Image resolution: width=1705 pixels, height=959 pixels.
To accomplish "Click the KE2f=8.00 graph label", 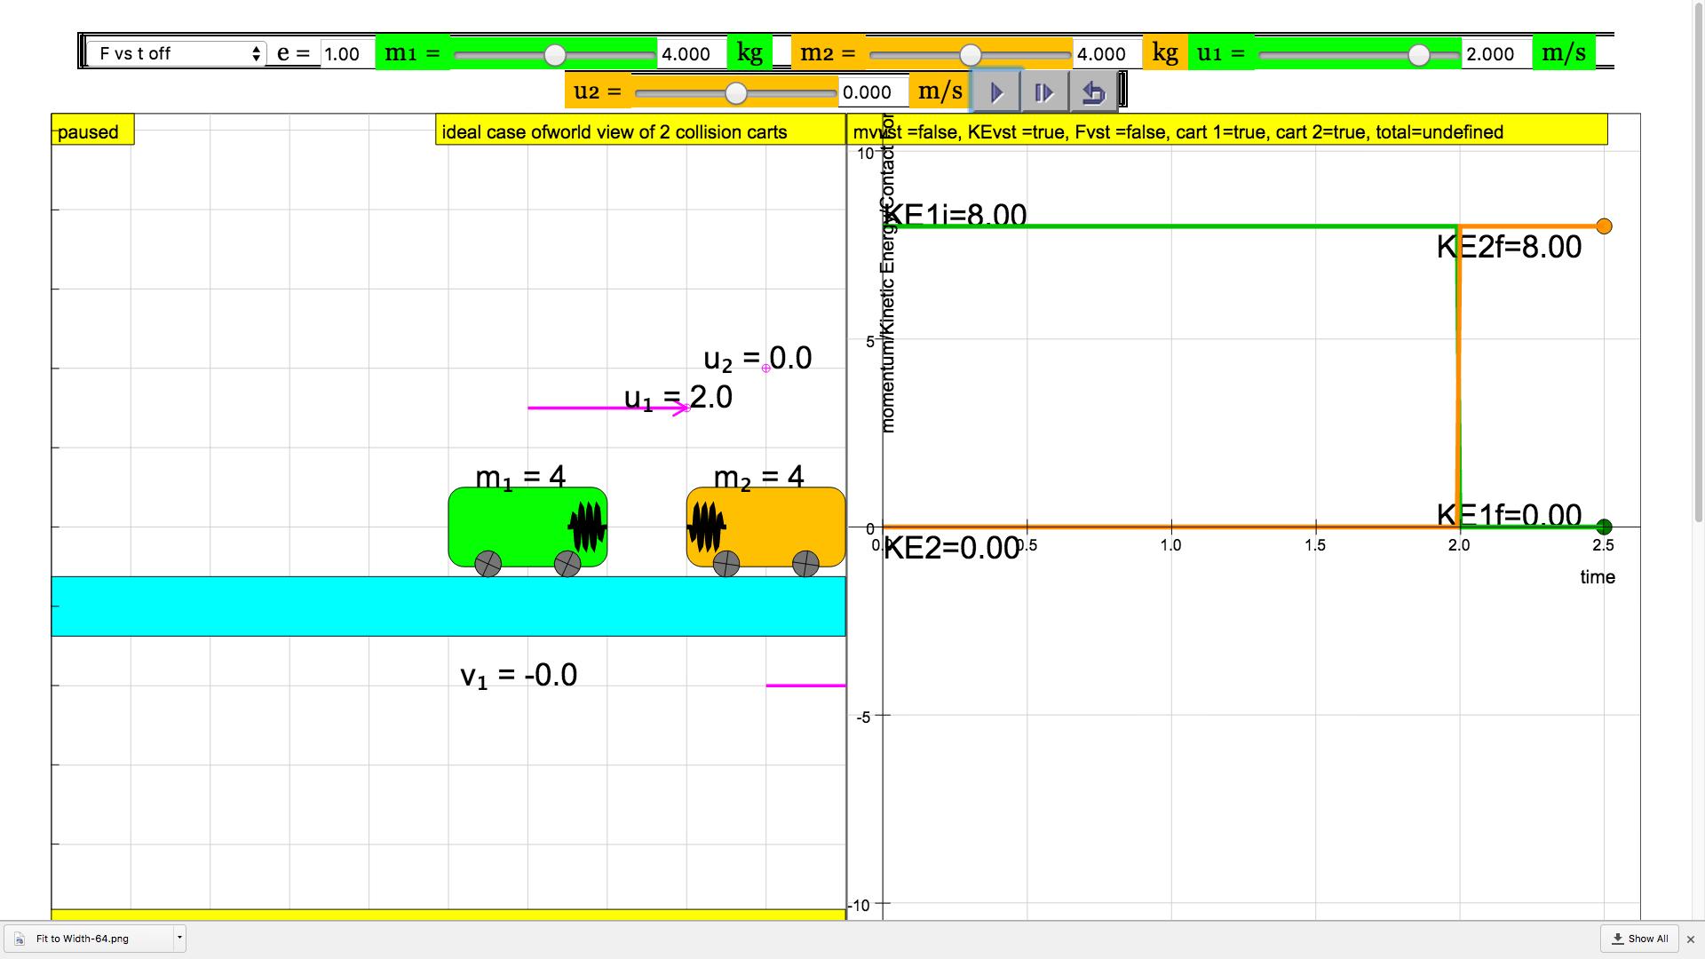I will [x=1509, y=247].
